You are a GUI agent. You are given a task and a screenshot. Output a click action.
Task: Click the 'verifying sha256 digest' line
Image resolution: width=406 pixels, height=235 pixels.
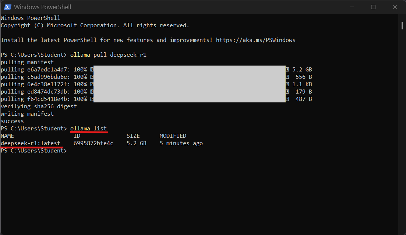(x=39, y=106)
